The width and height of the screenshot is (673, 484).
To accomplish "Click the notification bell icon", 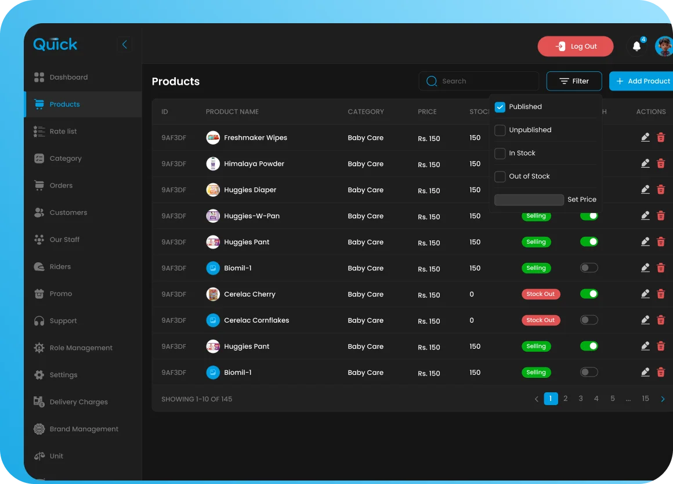I will coord(636,47).
